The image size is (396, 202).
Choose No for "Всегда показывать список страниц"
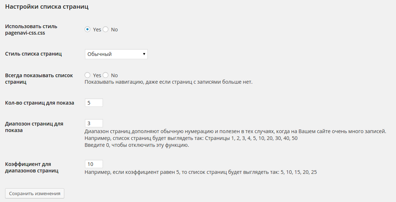point(106,75)
